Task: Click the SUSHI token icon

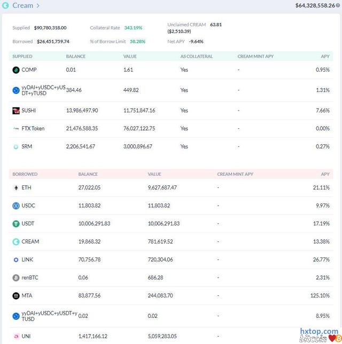Action: (16, 111)
